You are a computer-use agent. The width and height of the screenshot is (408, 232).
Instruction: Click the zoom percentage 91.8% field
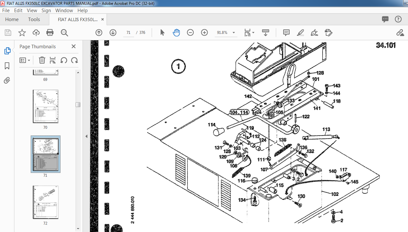point(222,33)
